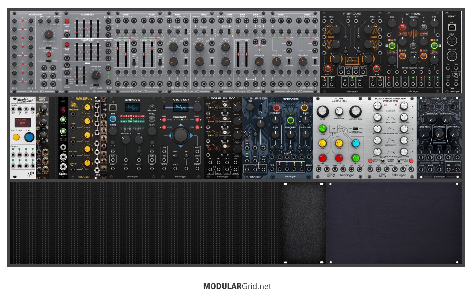Click the red-ringed t button on Chaos
The height and width of the screenshot is (293, 475).
[x=402, y=27]
